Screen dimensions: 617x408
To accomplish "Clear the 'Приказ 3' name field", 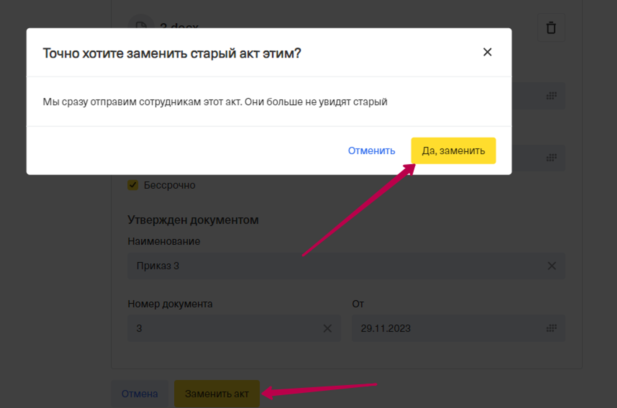I will [552, 266].
